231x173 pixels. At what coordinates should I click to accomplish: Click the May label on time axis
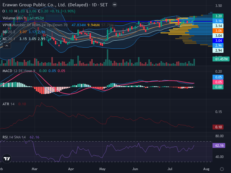pos(102,169)
